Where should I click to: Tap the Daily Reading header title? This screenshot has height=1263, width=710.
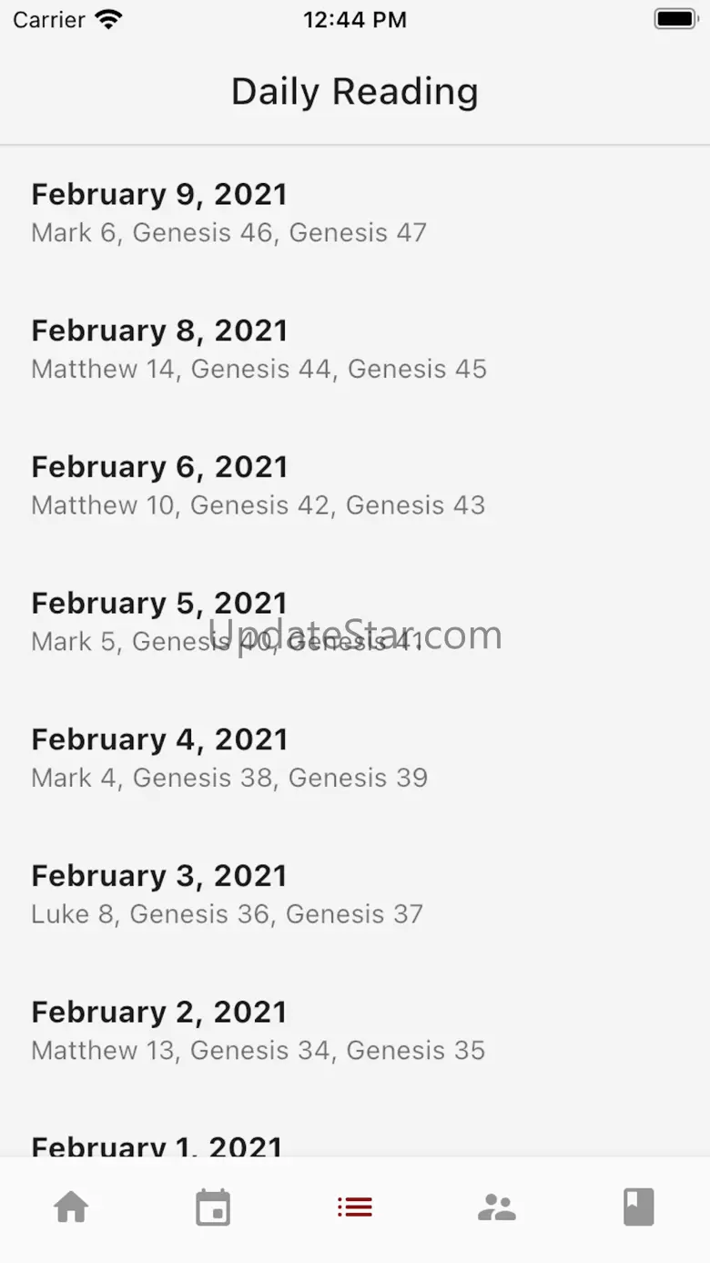point(354,92)
